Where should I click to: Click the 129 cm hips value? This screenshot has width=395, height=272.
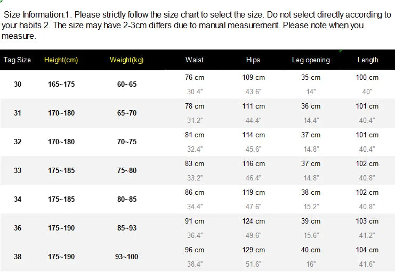point(253,250)
